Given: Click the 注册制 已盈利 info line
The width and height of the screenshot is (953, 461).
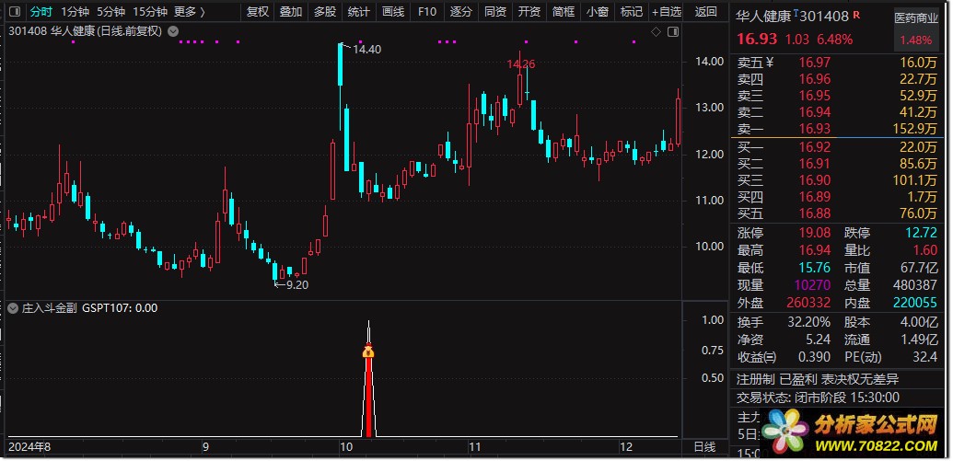Looking at the screenshot, I should point(818,380).
